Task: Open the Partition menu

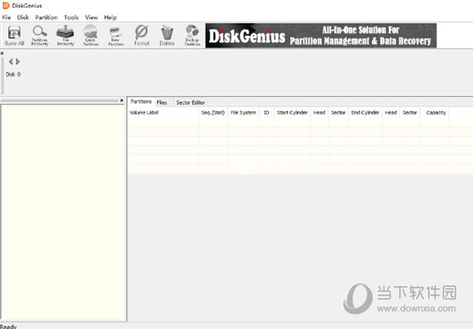Action: coord(47,17)
